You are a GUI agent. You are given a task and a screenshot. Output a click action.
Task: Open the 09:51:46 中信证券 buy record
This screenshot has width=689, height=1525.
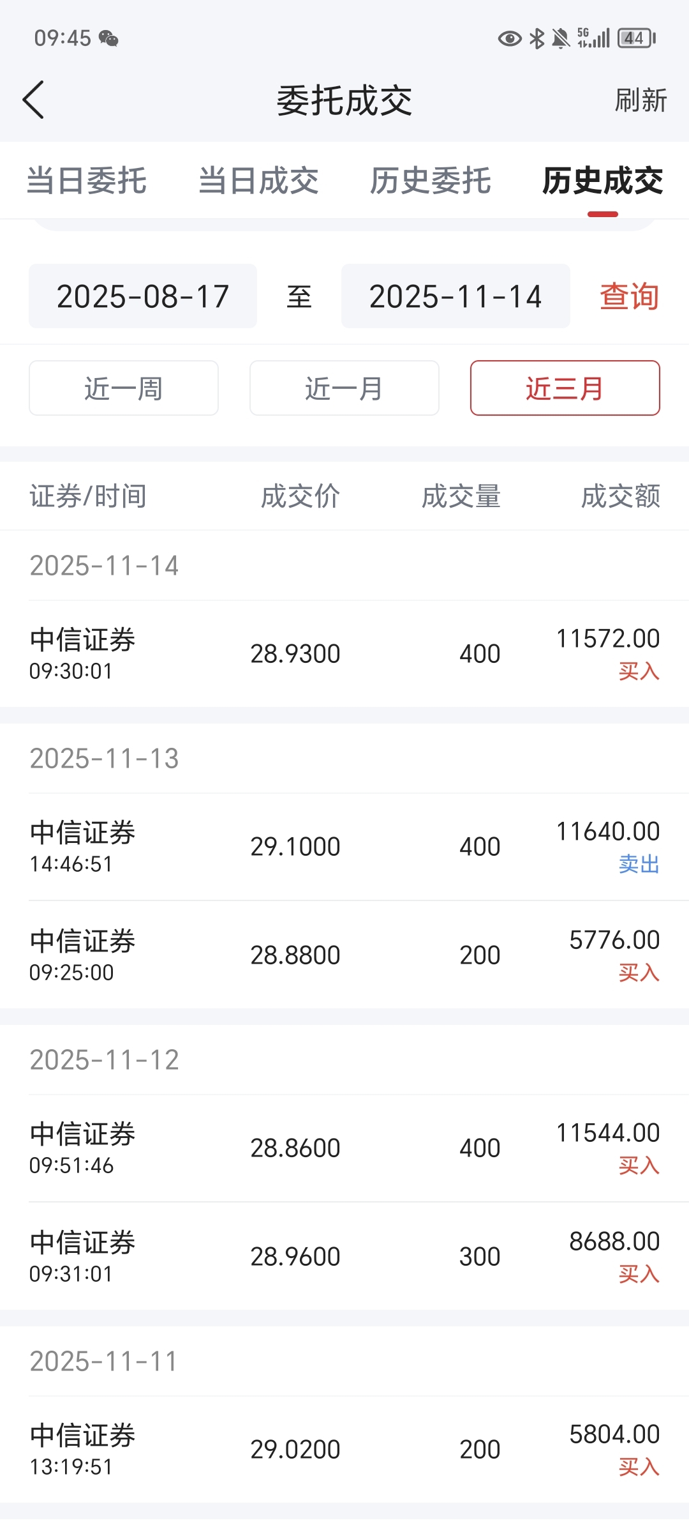tap(344, 1148)
